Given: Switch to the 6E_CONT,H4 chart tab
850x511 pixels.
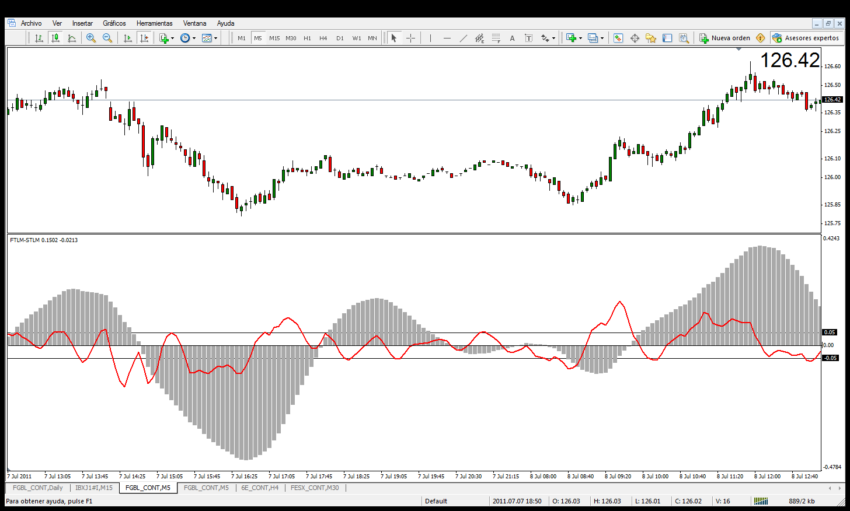Looking at the screenshot, I should coord(260,488).
